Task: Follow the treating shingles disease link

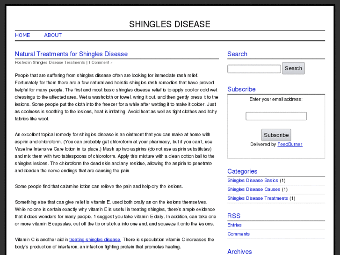Action: click(94, 240)
